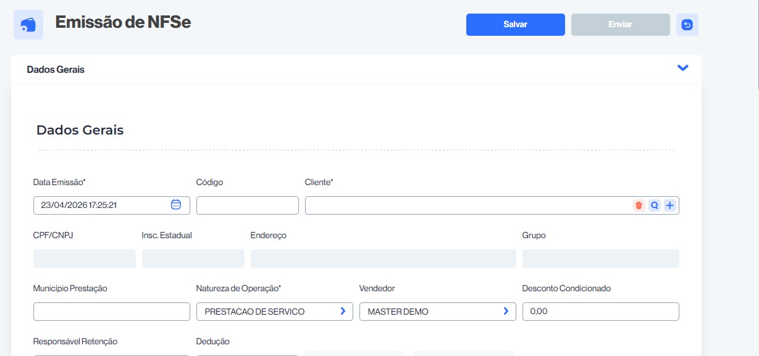Click the Emissão de NFSe page title
759x356 pixels.
coord(124,22)
